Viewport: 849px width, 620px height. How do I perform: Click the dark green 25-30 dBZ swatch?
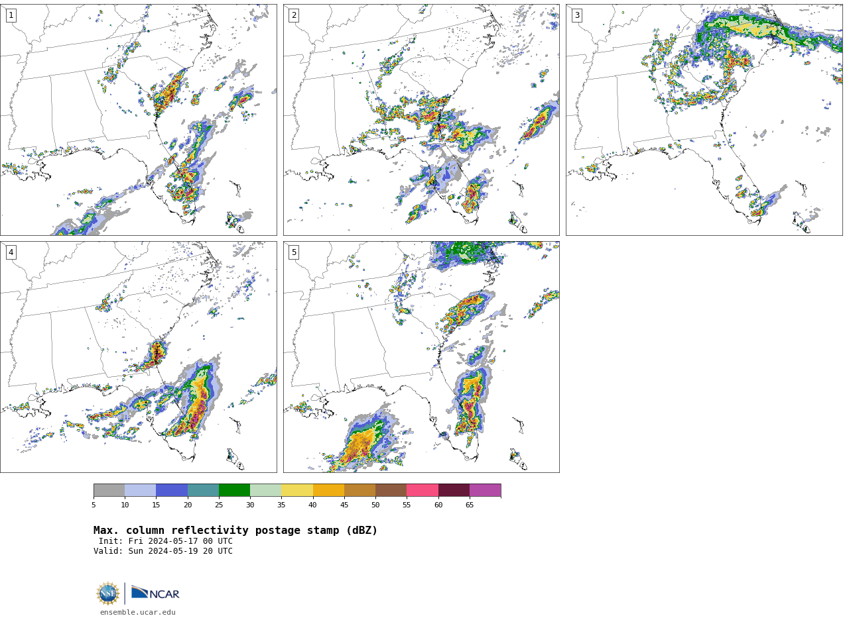point(234,490)
